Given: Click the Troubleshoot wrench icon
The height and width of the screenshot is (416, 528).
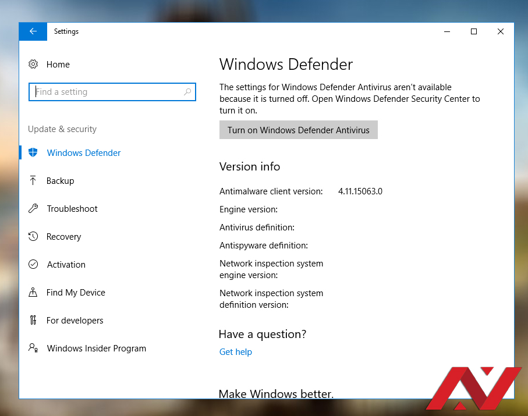Looking at the screenshot, I should (x=33, y=208).
